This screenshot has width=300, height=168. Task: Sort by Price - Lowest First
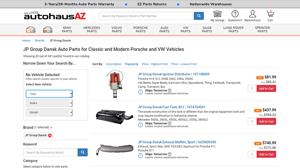[184, 64]
